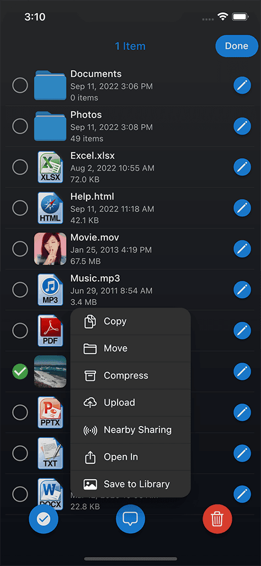The image size is (261, 566).
Task: Choose Move from the popup menu
Action: click(x=130, y=348)
